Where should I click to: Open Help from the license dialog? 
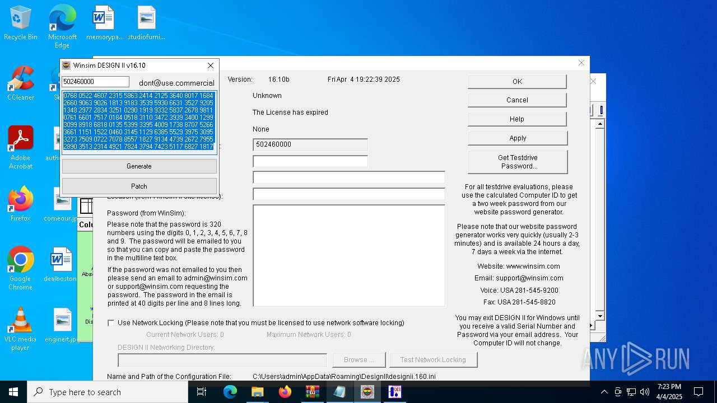517,119
